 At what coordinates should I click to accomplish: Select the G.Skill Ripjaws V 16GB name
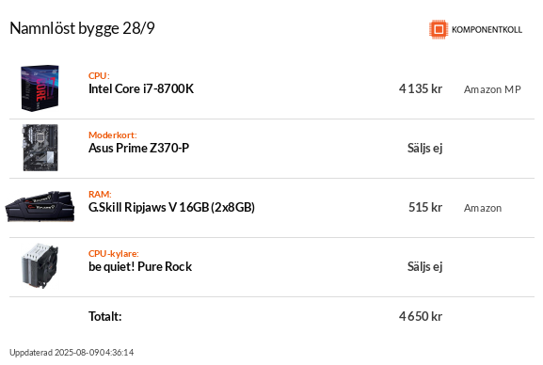[x=171, y=207]
